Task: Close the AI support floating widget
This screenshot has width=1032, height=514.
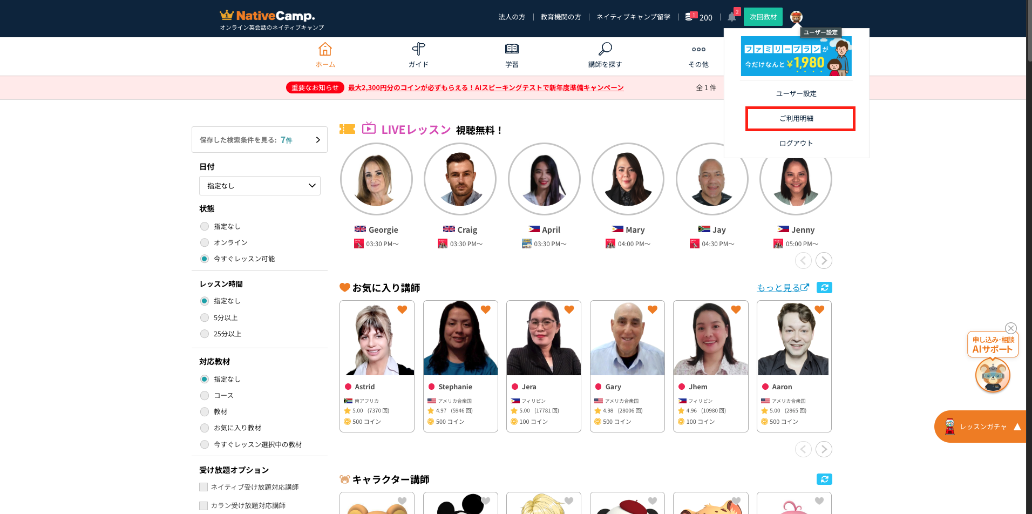Action: pyautogui.click(x=1011, y=328)
